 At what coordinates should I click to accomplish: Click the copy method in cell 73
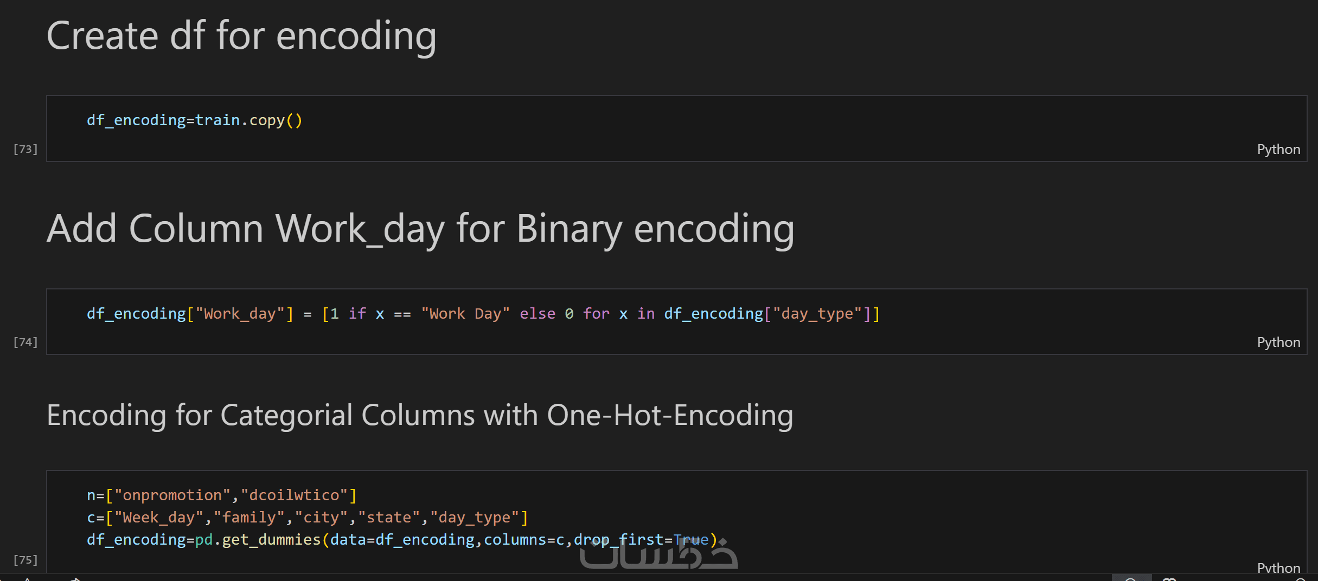[267, 120]
